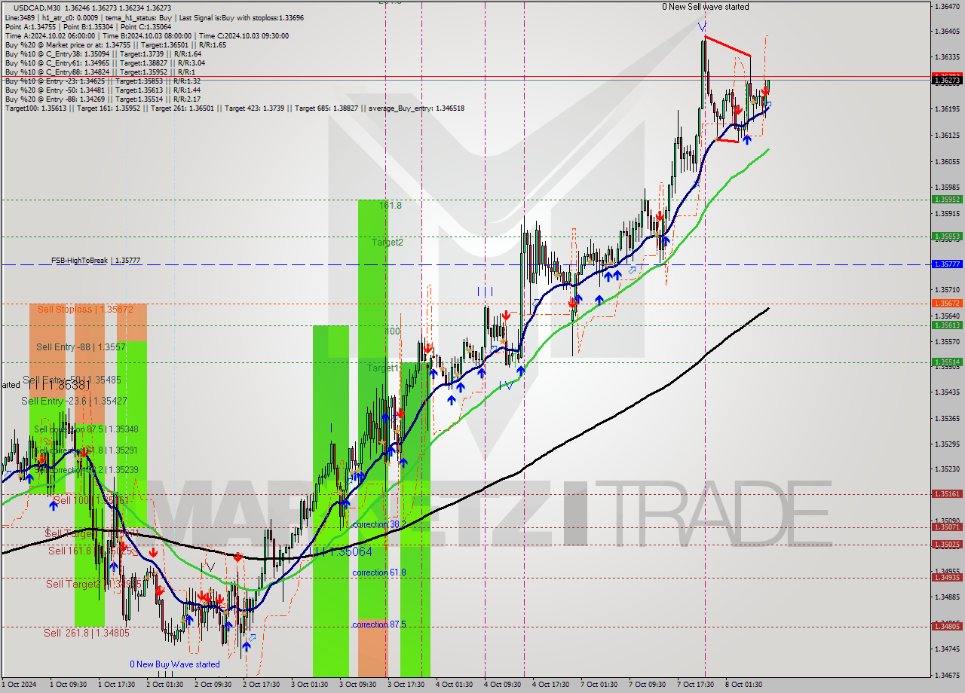Click the 1.34675 price scale value

click(947, 675)
